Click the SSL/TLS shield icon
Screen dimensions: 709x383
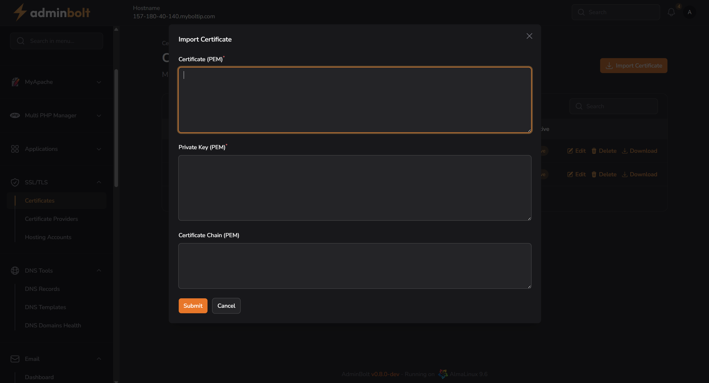[15, 182]
